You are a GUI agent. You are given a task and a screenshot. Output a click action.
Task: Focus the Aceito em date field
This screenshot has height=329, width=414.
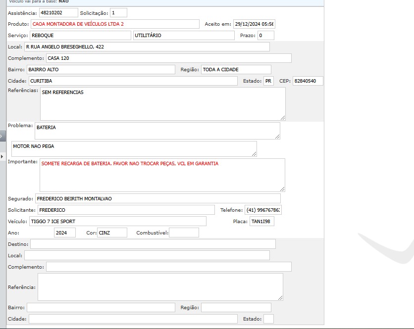coord(254,24)
